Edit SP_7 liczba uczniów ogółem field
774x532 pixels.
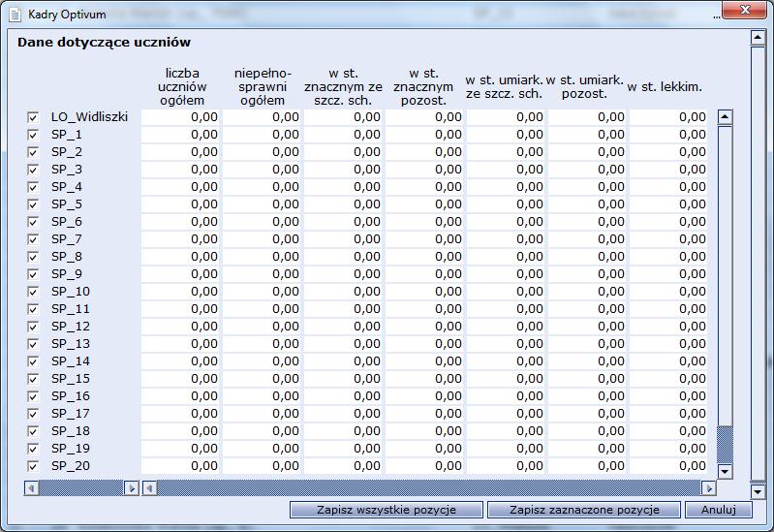(180, 239)
